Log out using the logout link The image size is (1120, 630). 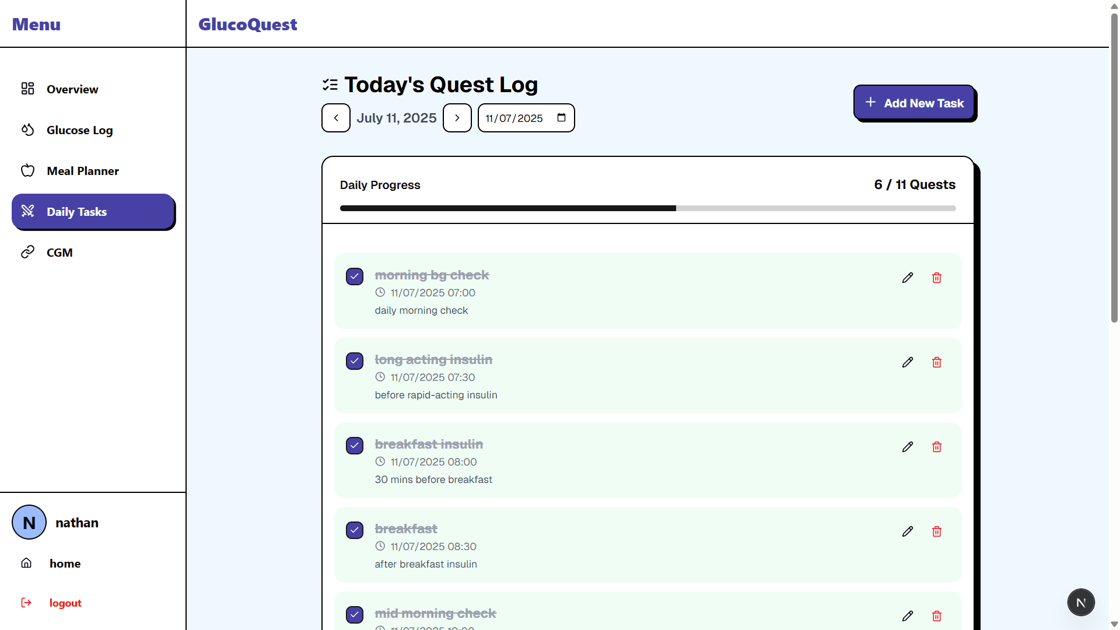click(65, 603)
